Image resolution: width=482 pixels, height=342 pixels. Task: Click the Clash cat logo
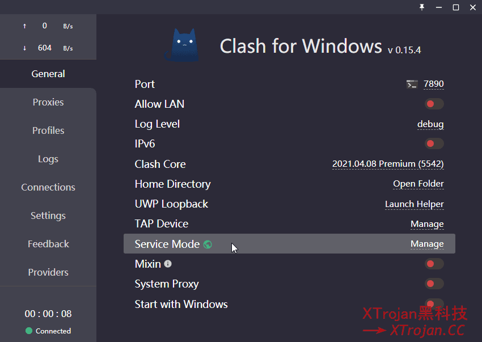coord(181,45)
